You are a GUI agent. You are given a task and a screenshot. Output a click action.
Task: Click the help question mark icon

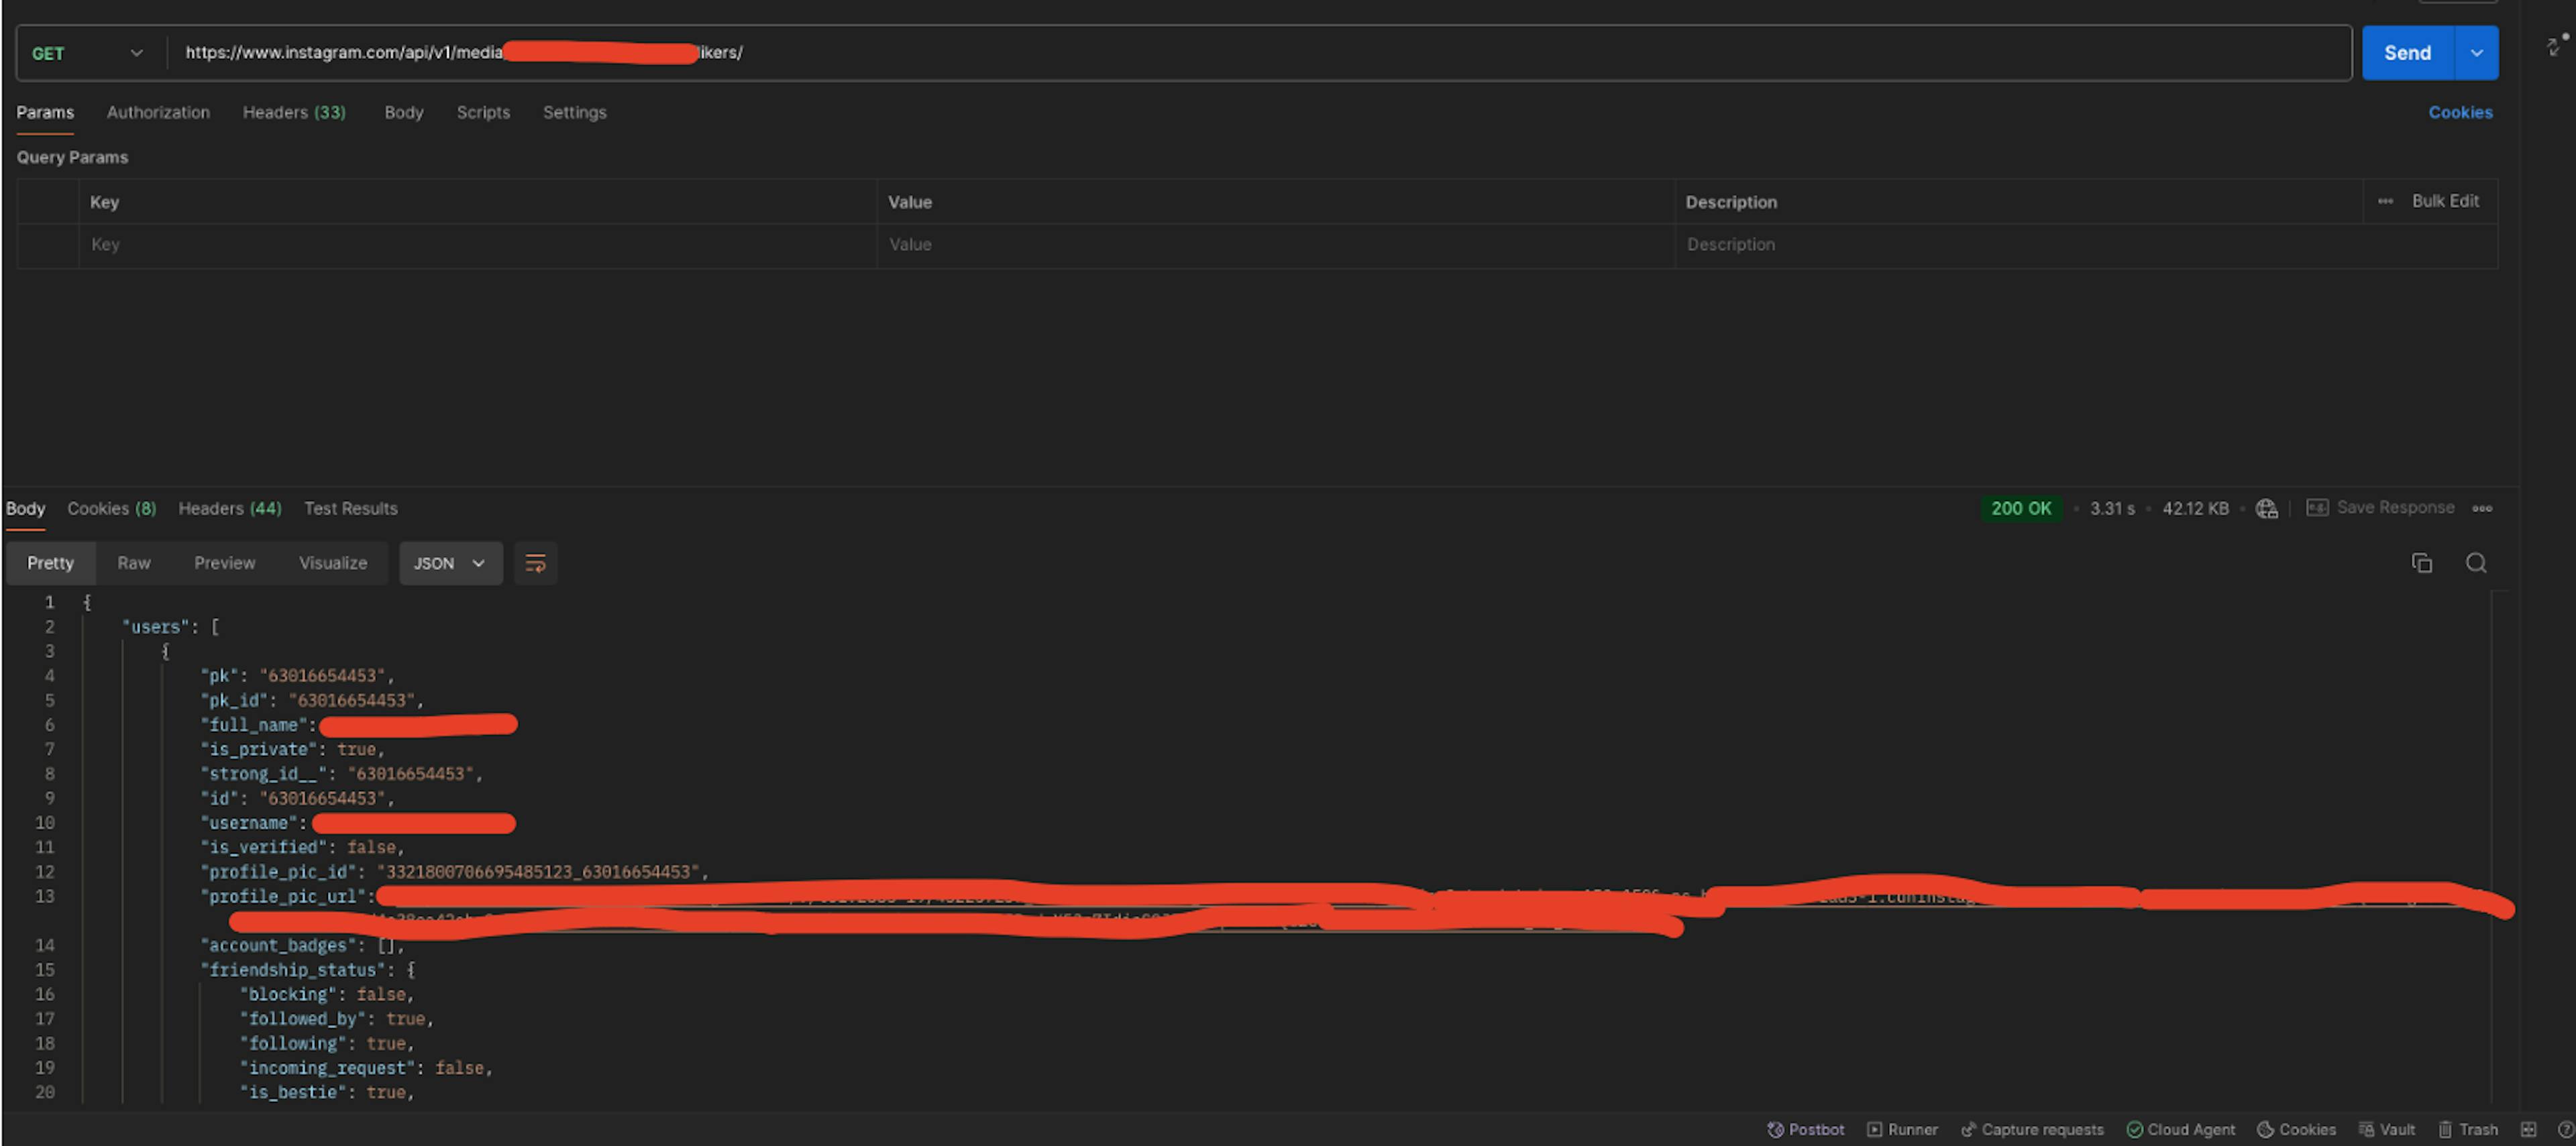pyautogui.click(x=2565, y=1129)
